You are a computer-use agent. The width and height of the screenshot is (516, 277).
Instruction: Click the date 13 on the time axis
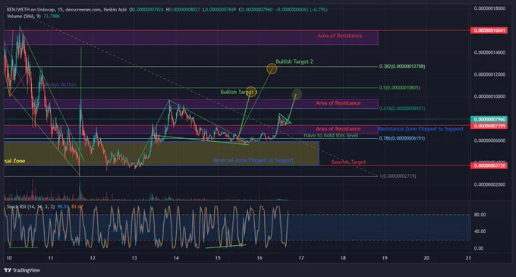[x=134, y=258]
